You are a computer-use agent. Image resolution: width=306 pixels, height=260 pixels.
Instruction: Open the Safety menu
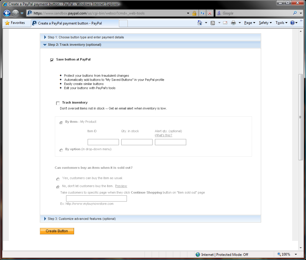265,23
